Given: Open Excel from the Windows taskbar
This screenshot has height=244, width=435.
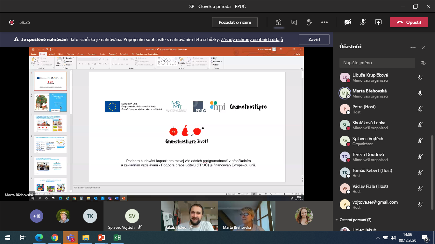Looking at the screenshot, I should (117, 237).
